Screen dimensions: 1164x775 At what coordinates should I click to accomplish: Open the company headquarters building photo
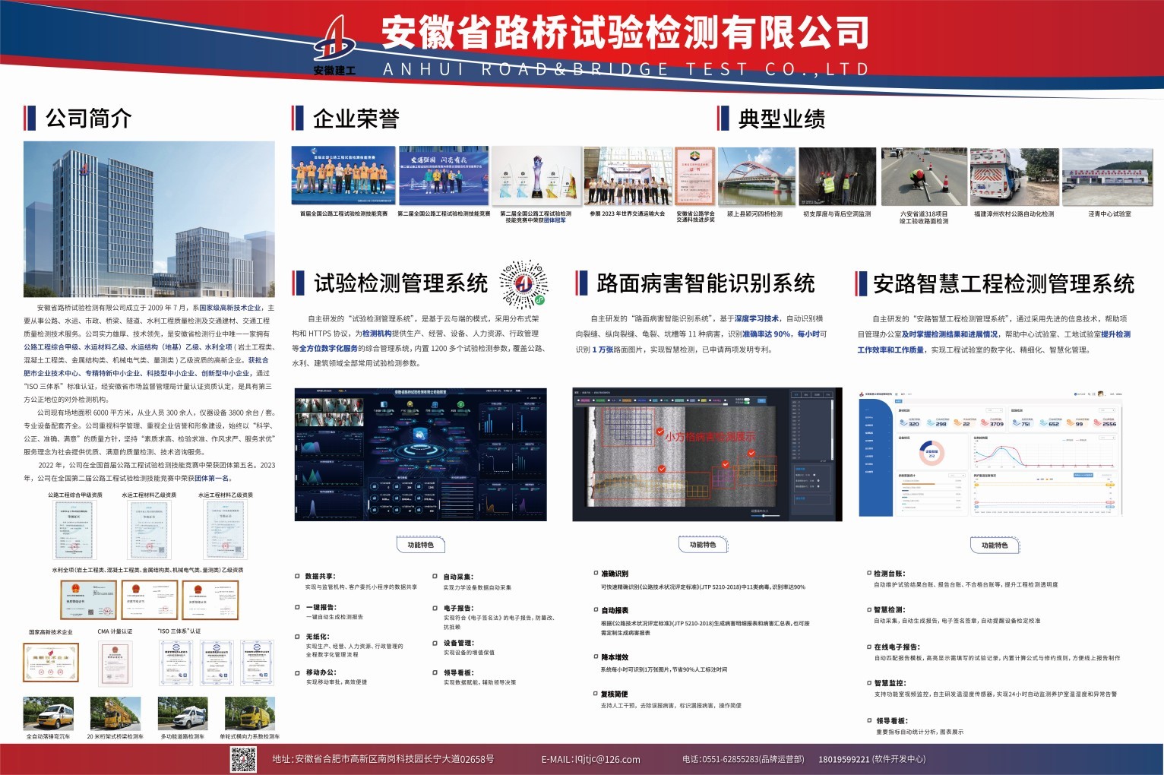point(149,219)
